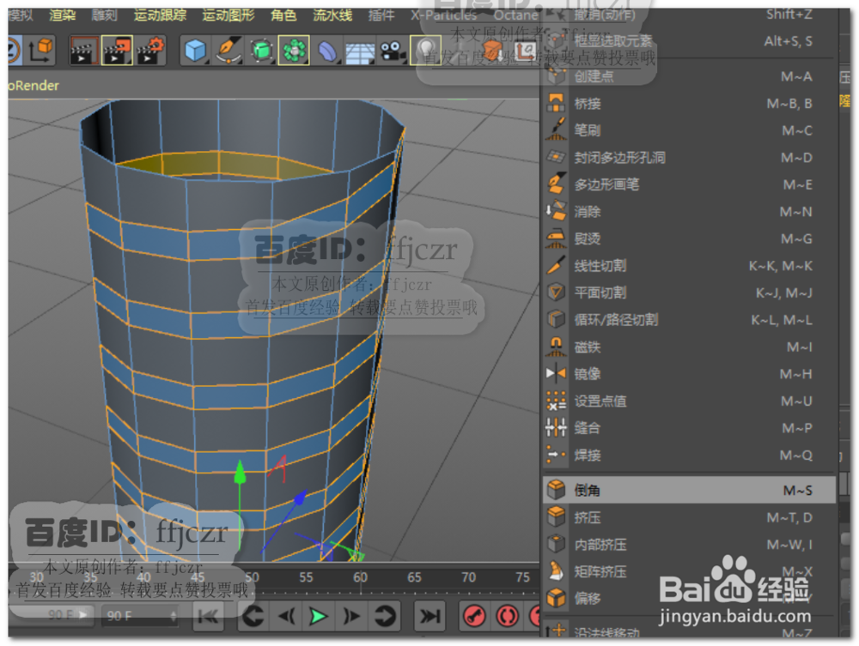Click the 桥接 bridge icon
Image resolution: width=859 pixels, height=646 pixels.
click(x=556, y=103)
